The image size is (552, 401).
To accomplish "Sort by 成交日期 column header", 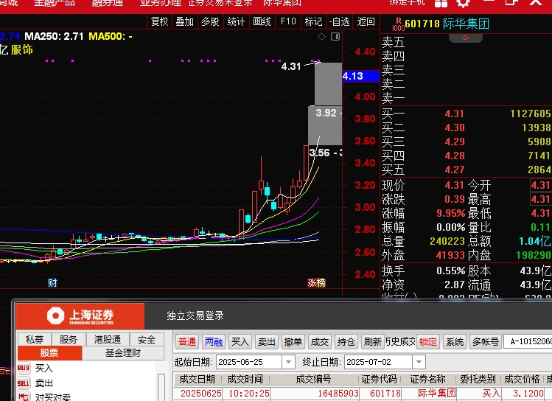I will (198, 379).
